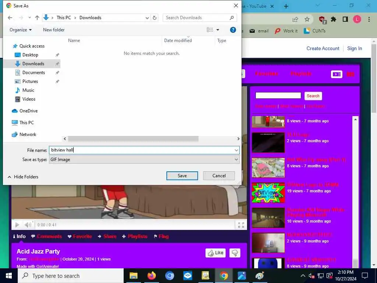Select Downloads in navigation pane
Screen dimensions: 377x283
[x=33, y=64]
